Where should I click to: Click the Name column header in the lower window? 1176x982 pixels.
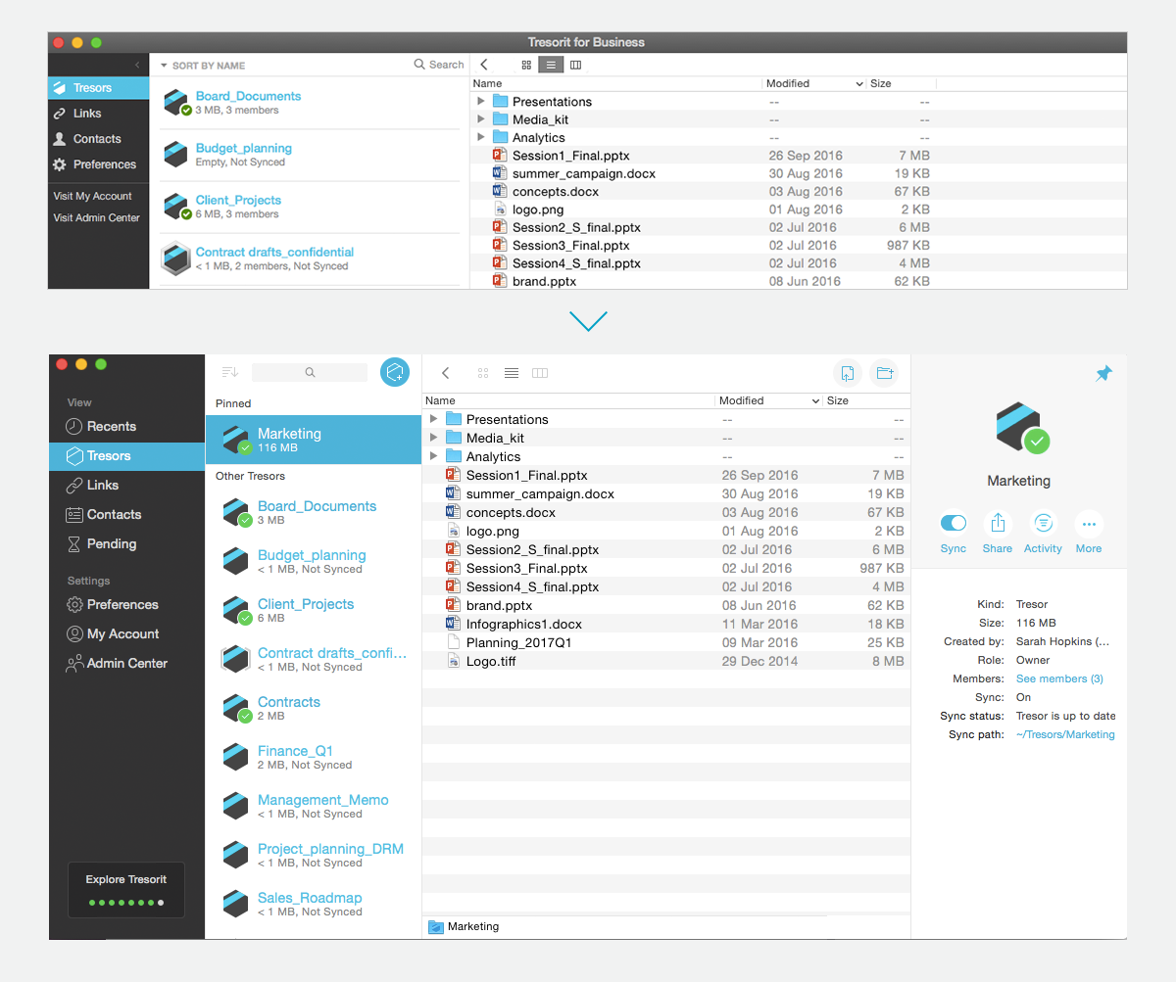pyautogui.click(x=568, y=400)
